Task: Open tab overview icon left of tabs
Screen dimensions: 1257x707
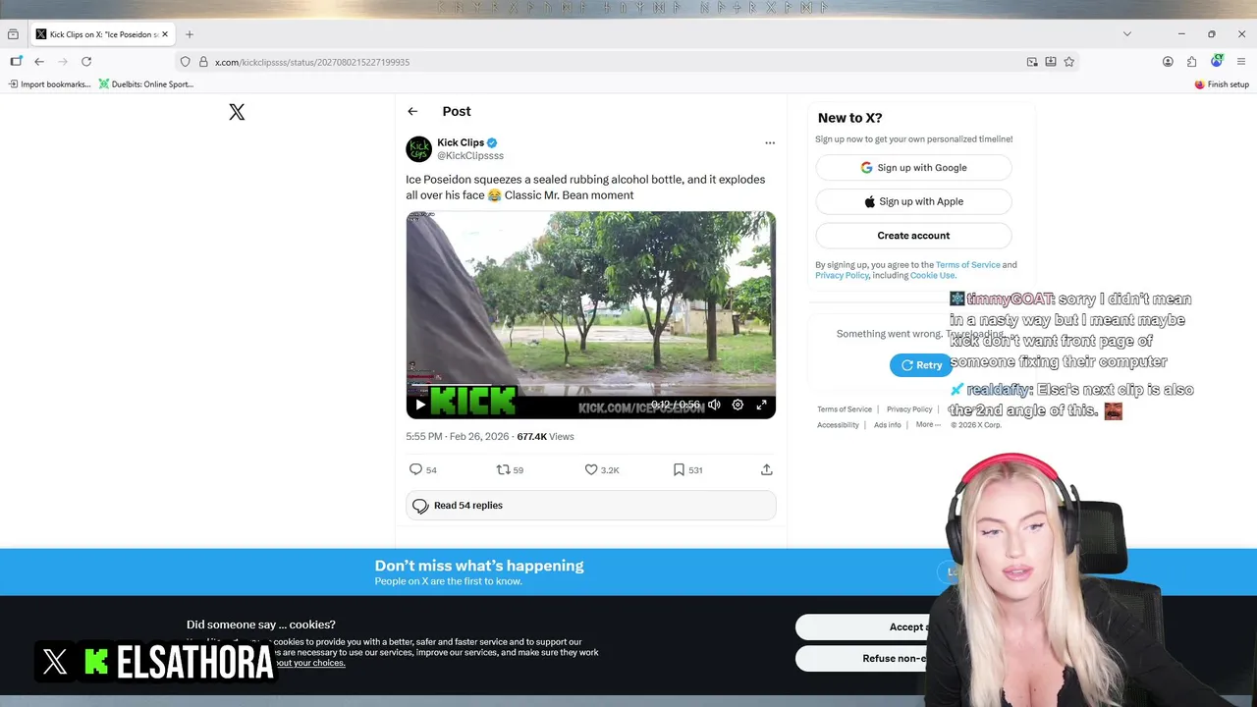Action: coord(13,34)
